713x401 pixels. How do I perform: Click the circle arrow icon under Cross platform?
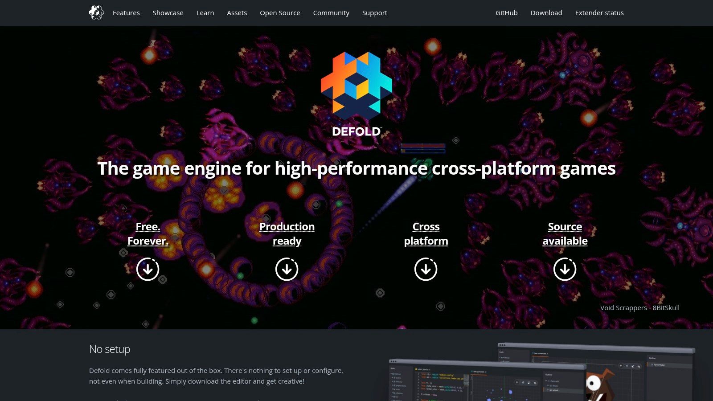426,269
